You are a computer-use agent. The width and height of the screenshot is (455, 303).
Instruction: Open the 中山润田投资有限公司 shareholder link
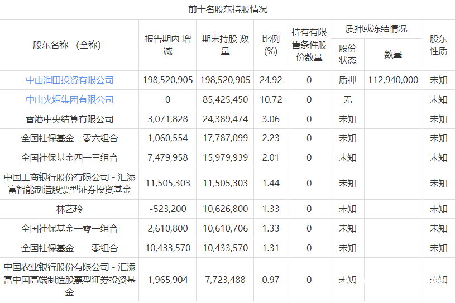70,80
